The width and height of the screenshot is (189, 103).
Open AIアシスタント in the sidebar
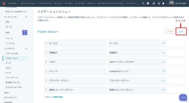pyautogui.click(x=10, y=98)
